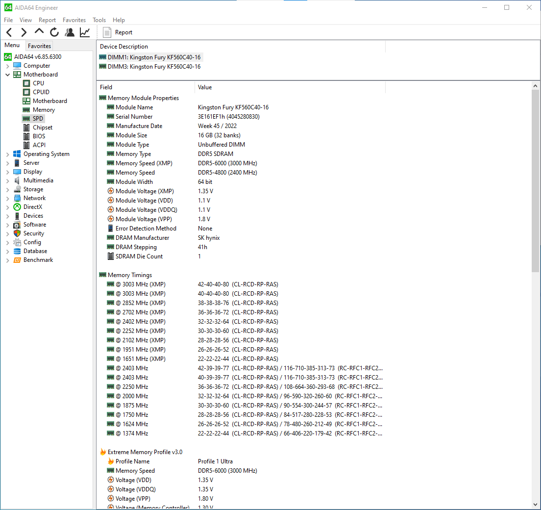Click the Memory Timings group header

click(x=130, y=275)
